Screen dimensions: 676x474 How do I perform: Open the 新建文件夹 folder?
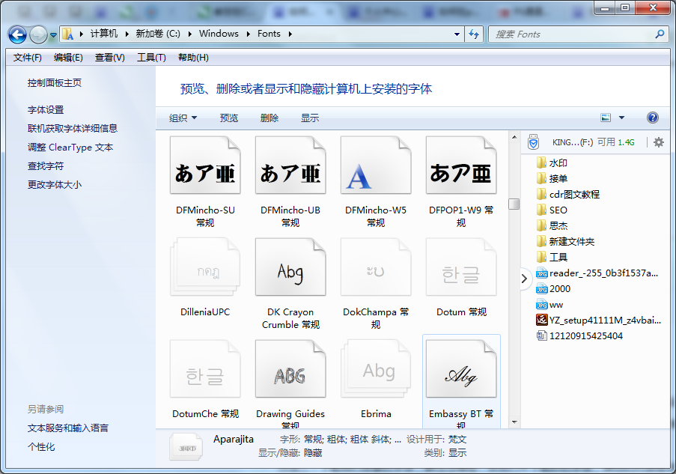566,241
